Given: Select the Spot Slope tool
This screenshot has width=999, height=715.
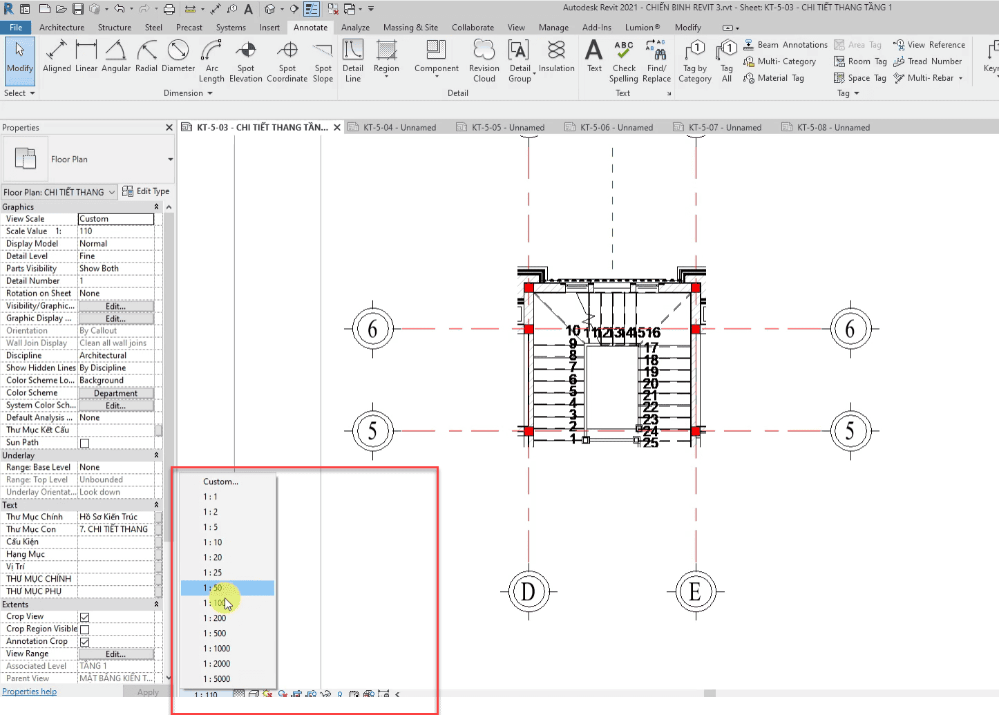Looking at the screenshot, I should [x=323, y=61].
